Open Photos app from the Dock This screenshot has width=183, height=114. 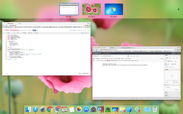(x=79, y=109)
